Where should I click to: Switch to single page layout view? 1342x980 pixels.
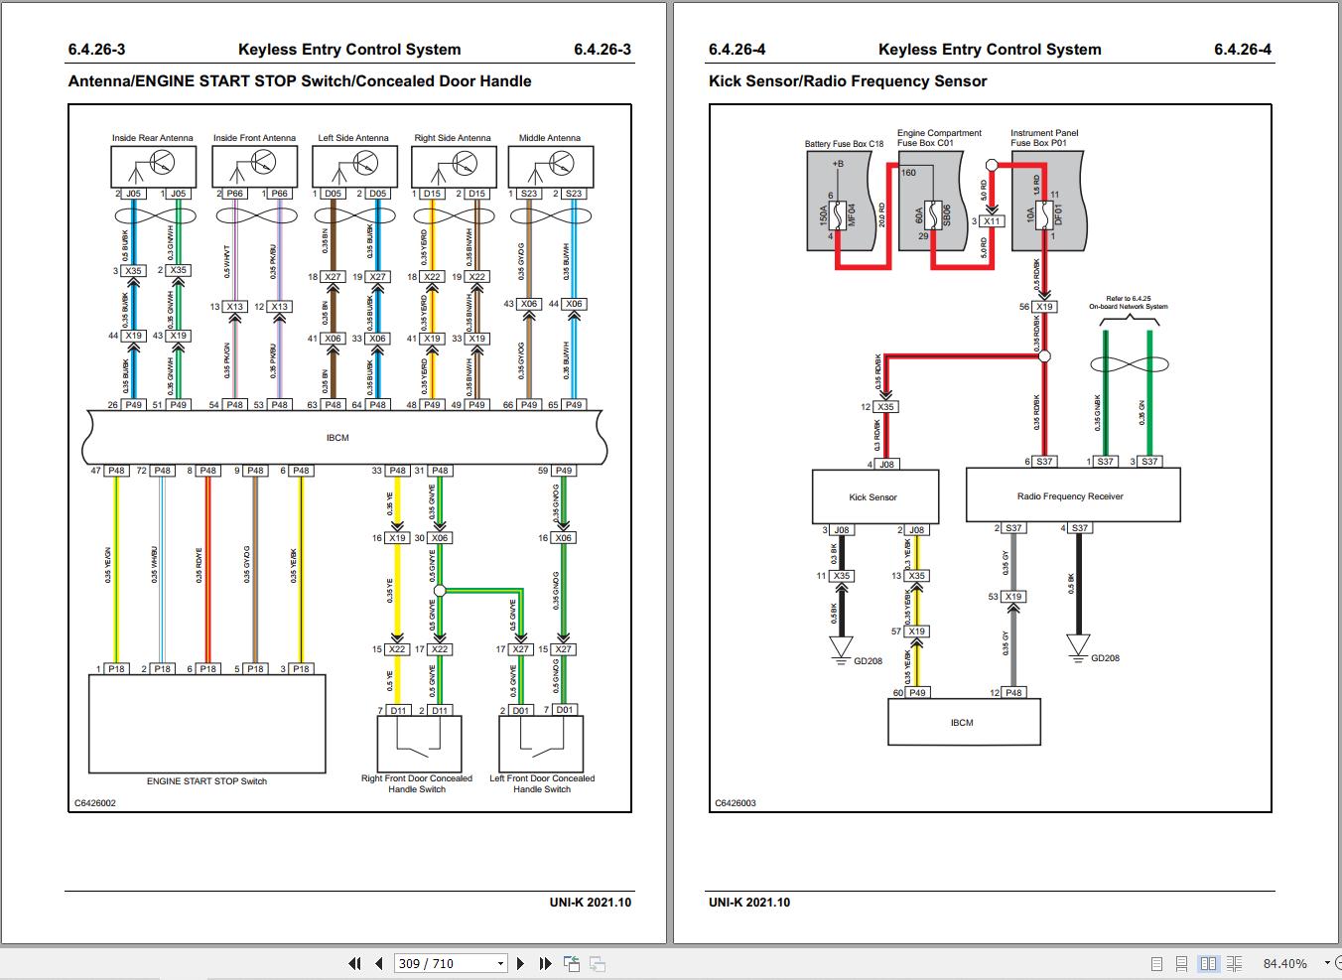pyautogui.click(x=1154, y=963)
